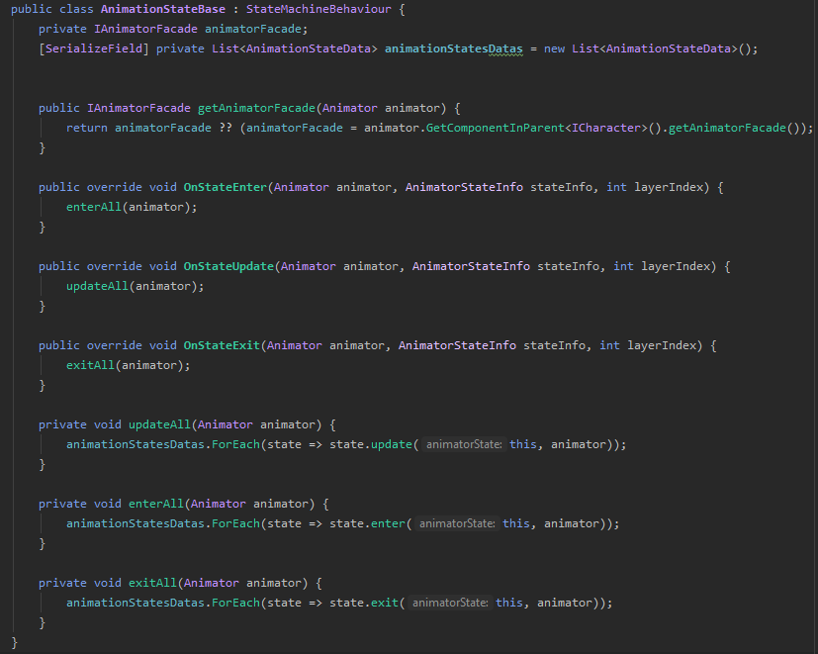818x654 pixels.
Task: Click the int keyword in OnStateUpdate signature
Action: pos(623,267)
